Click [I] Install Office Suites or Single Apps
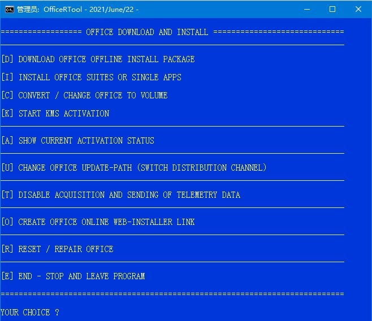The width and height of the screenshot is (372, 321). click(92, 77)
